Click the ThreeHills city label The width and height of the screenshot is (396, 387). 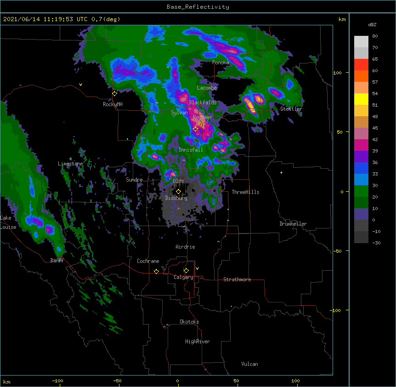(x=245, y=192)
